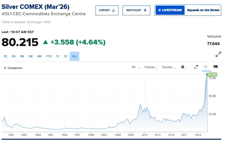Open chart settings gear menu
This screenshot has width=225, height=142.
184,67
